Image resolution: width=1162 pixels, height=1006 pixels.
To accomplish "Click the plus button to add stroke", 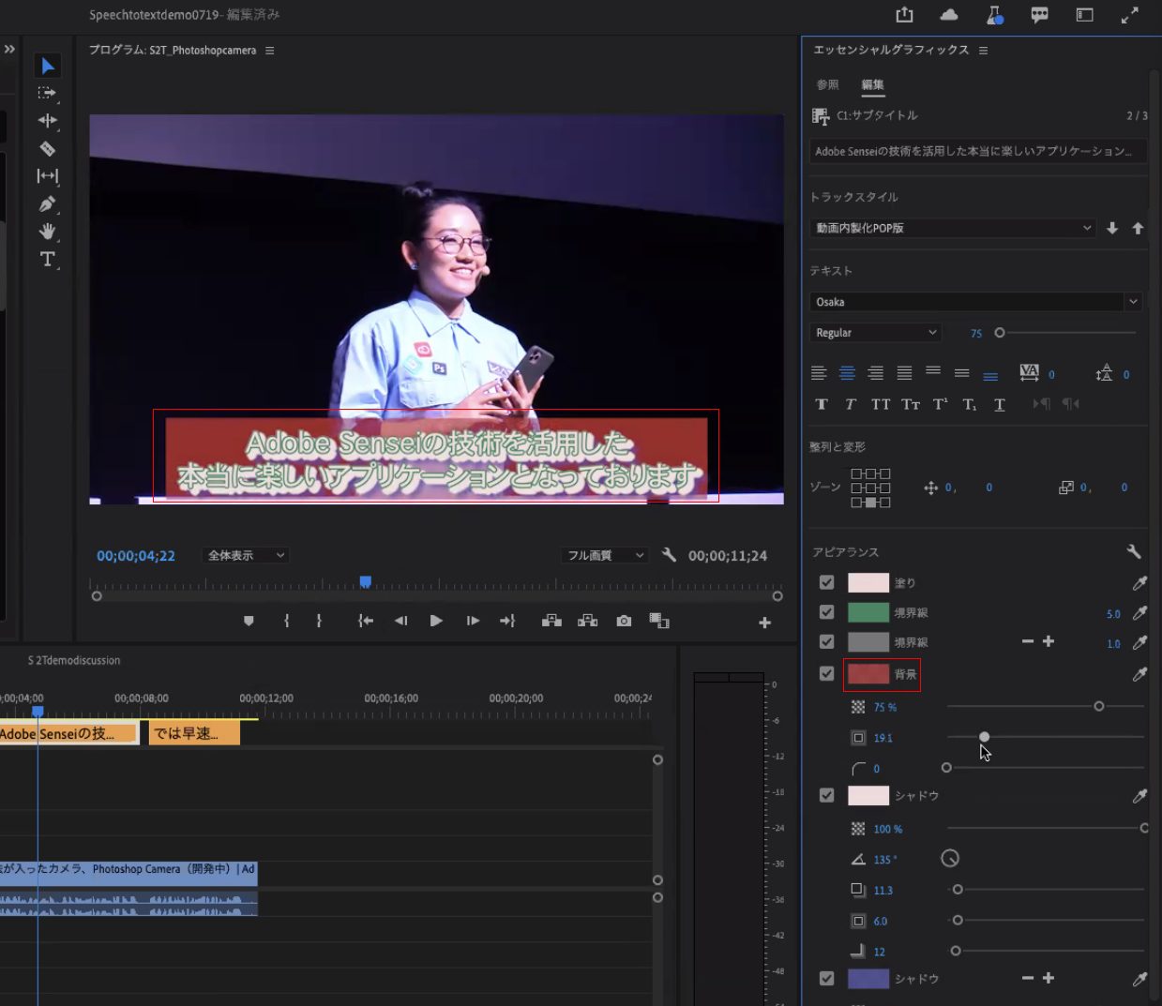I will click(x=1049, y=641).
